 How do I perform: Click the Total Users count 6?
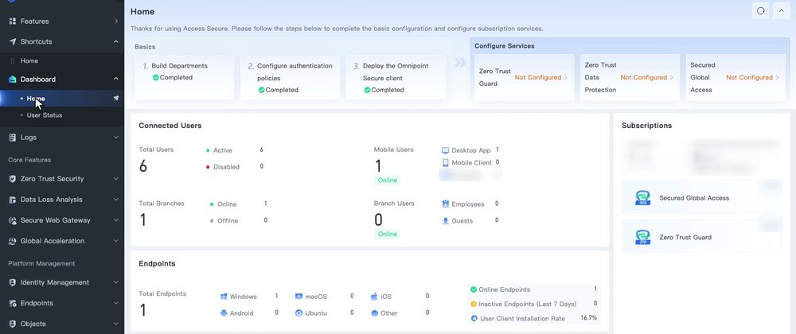(x=143, y=165)
